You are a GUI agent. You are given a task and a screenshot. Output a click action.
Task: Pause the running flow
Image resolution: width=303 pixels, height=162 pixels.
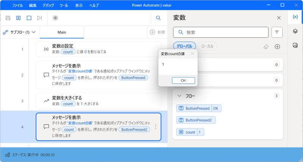(x=18, y=18)
